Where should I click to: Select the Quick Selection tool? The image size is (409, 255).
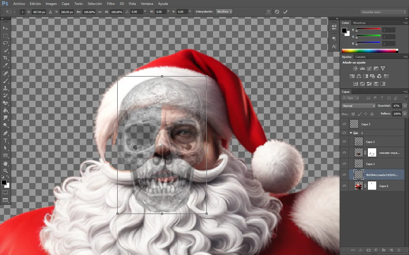5,51
